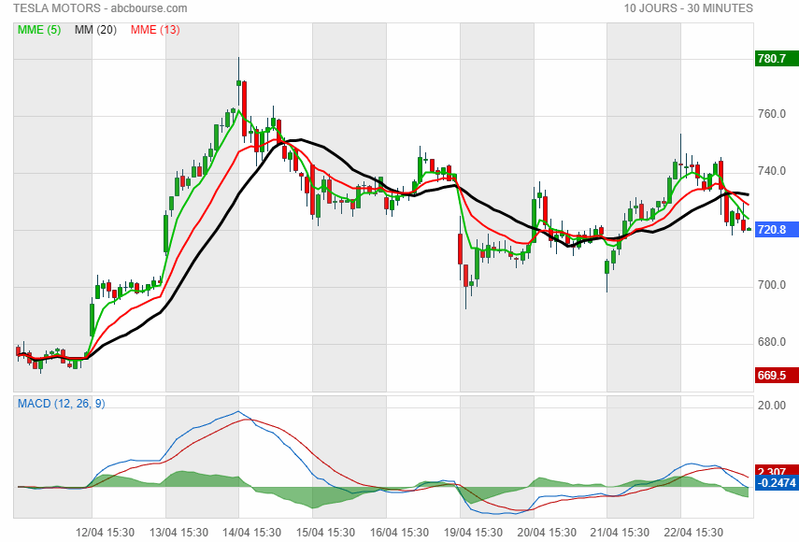Image resolution: width=799 pixels, height=542 pixels.
Task: Click the 740.0 price axis label
Action: click(x=772, y=171)
